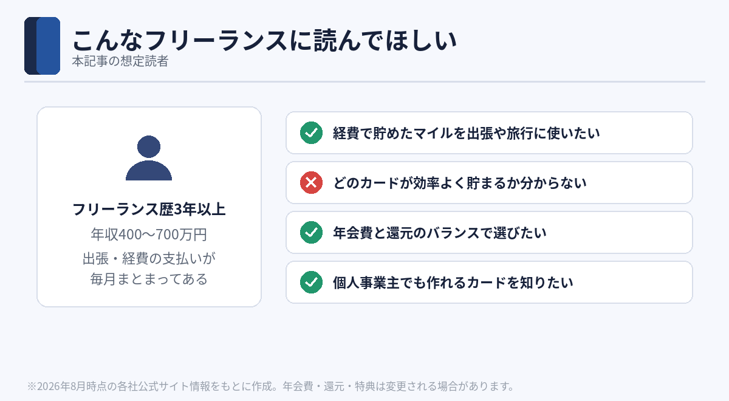Click green check icon beside 年会費と還元
This screenshot has height=401, width=729.
(x=311, y=232)
